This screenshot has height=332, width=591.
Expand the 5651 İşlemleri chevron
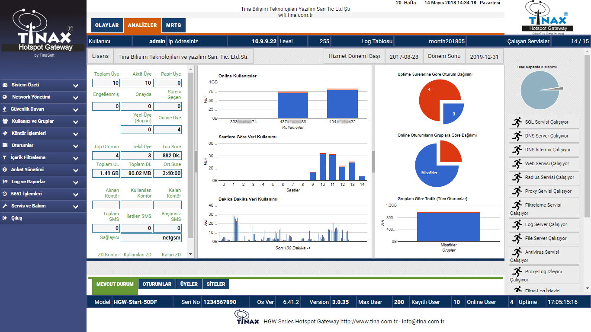coord(76,195)
